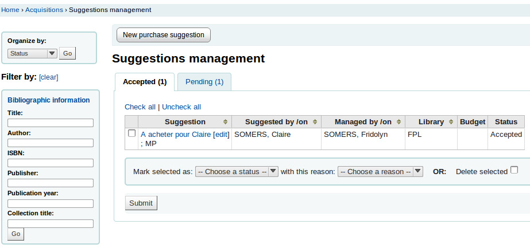Expand the Choose a reason dropdown
Viewport: 530px width, 248px height.
(380, 171)
